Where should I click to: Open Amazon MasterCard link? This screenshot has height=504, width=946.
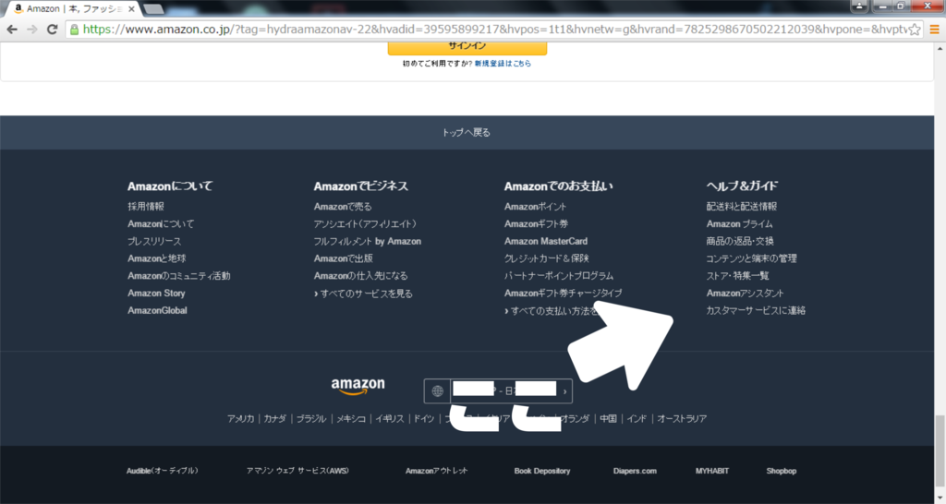pos(546,241)
